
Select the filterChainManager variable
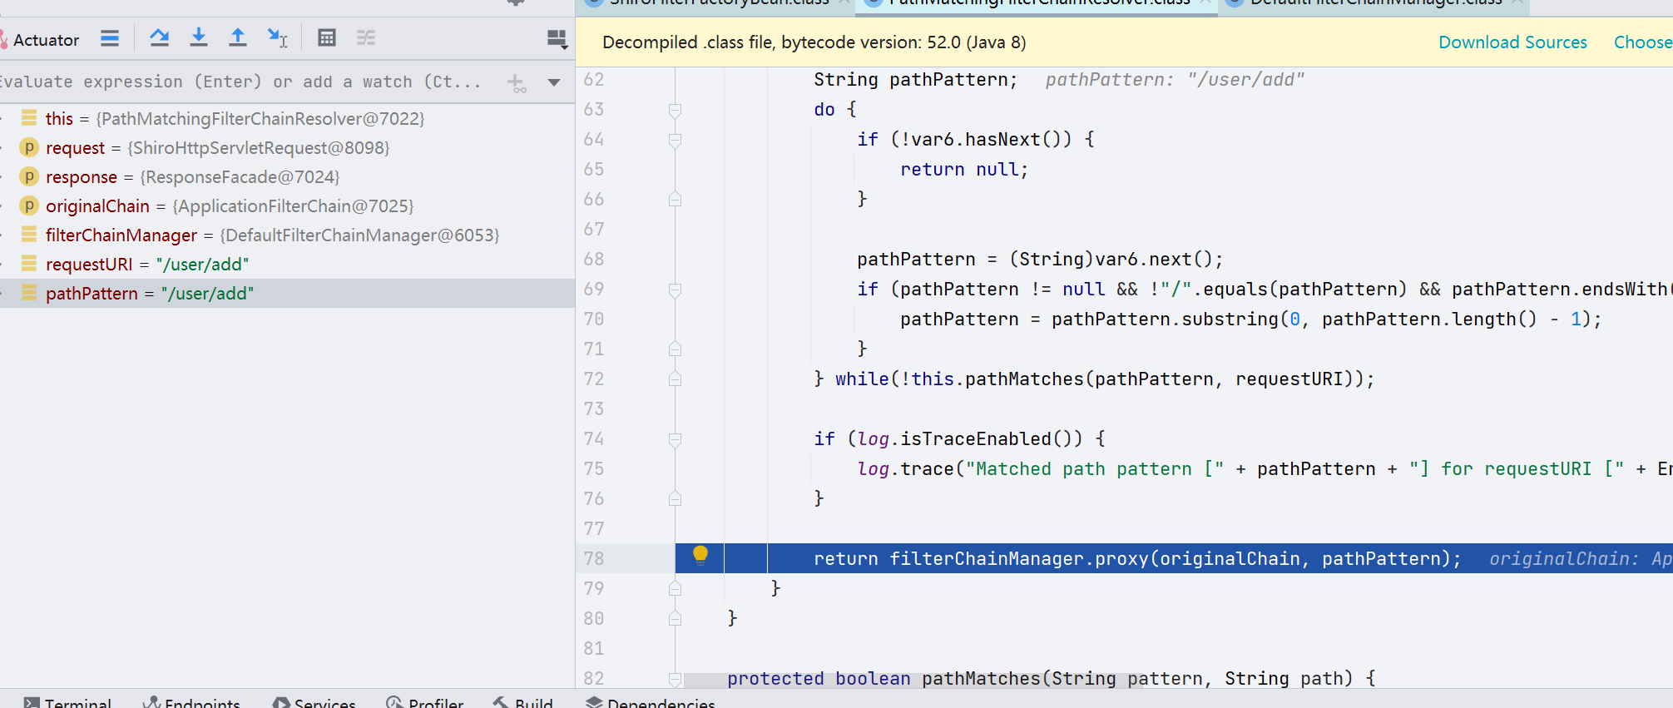pyautogui.click(x=121, y=235)
